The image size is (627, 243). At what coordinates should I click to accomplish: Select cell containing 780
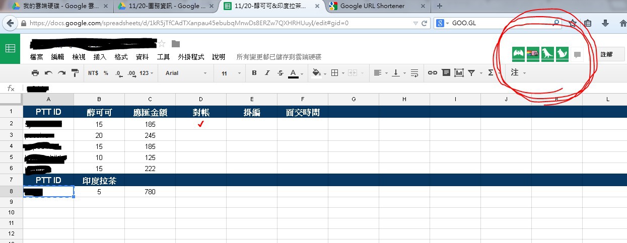coord(150,192)
